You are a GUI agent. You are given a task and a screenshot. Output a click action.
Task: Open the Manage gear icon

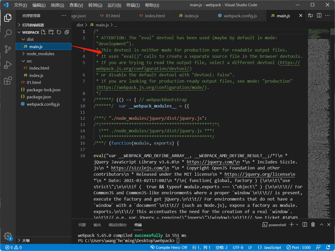[x=8, y=236]
